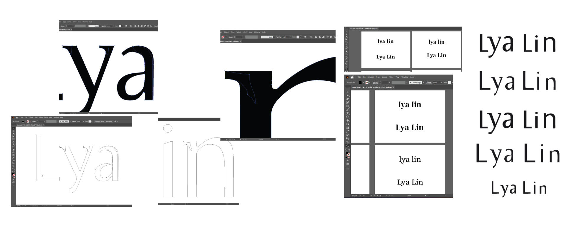The image size is (567, 236).
Task: Select highlighted Zoom tool in large Sans titre window
Action: pyautogui.click(x=348, y=146)
